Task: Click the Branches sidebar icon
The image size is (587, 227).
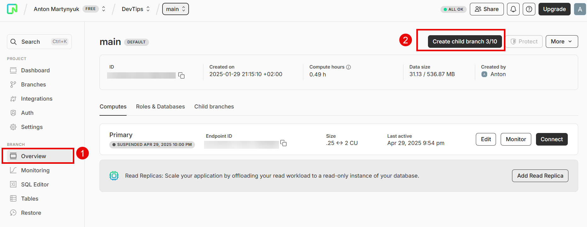Action: tap(13, 85)
